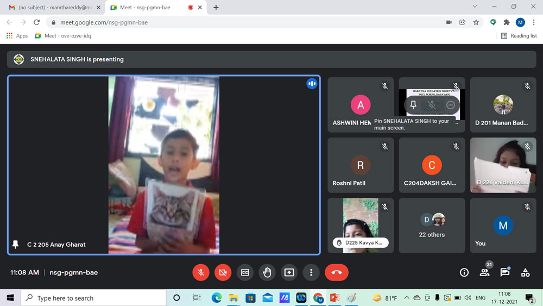
Task: Expand hidden system tray icons
Action: [406, 298]
